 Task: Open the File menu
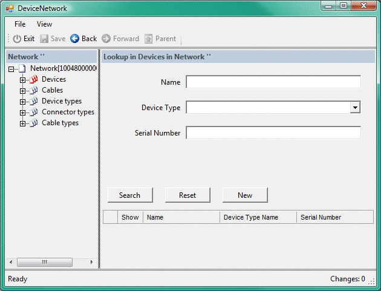click(20, 24)
